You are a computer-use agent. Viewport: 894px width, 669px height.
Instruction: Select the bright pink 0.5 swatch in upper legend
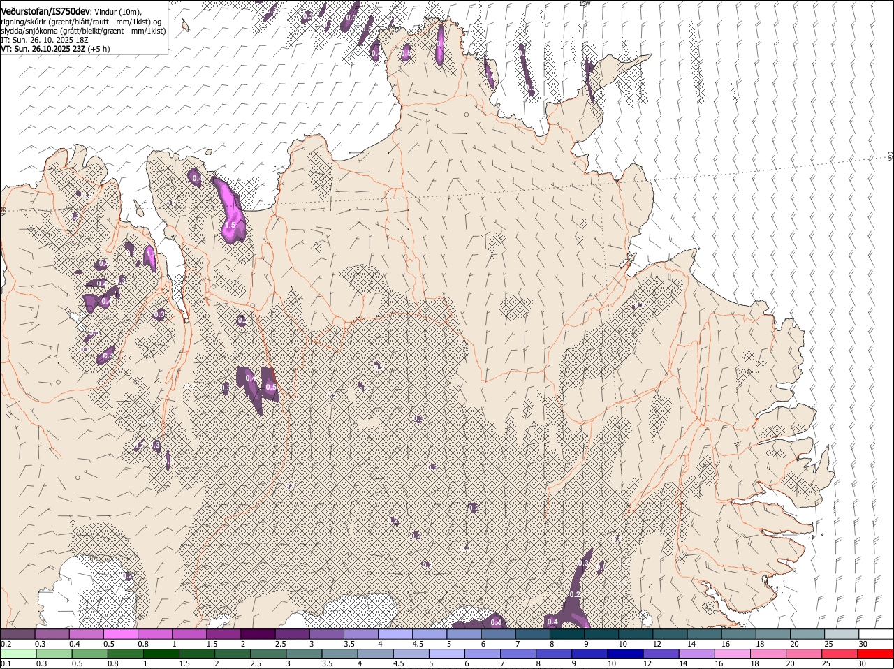coord(120,634)
